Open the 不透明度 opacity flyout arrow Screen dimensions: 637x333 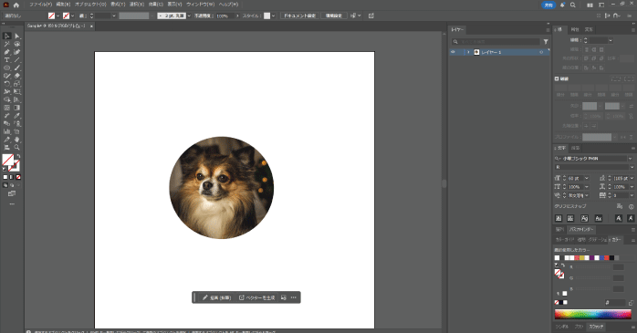(237, 16)
